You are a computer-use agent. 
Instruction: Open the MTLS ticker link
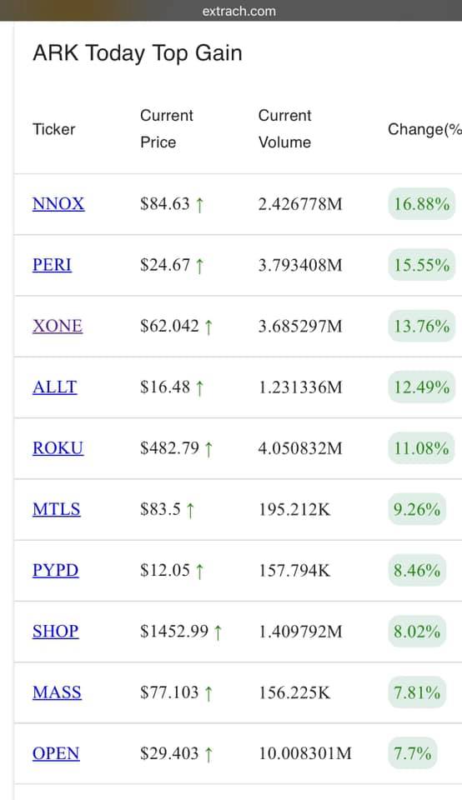click(57, 509)
